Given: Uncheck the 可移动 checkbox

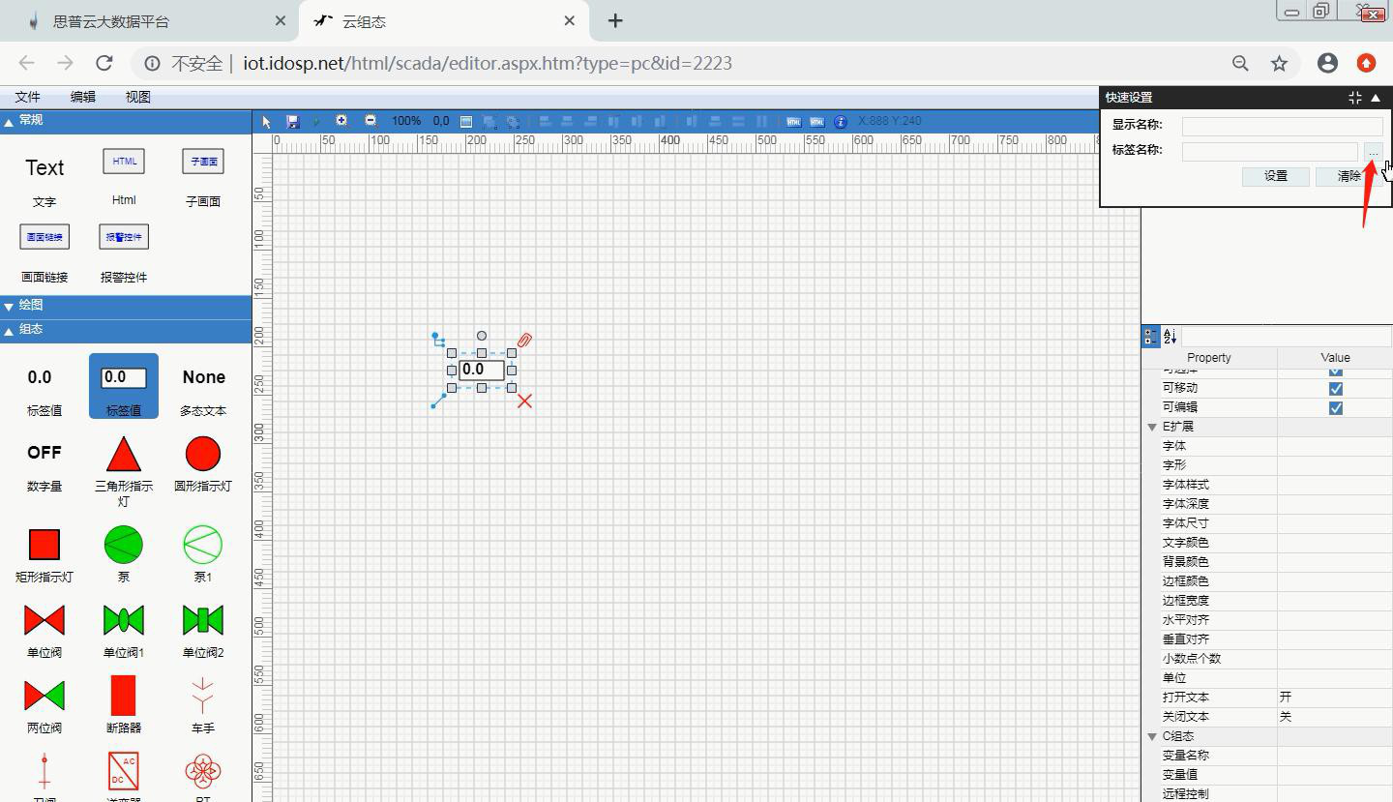Looking at the screenshot, I should tap(1335, 388).
